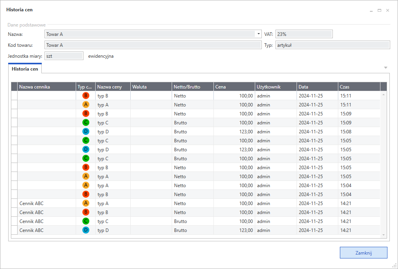Sort by the Cena column header
This screenshot has width=398, height=269.
coord(234,87)
